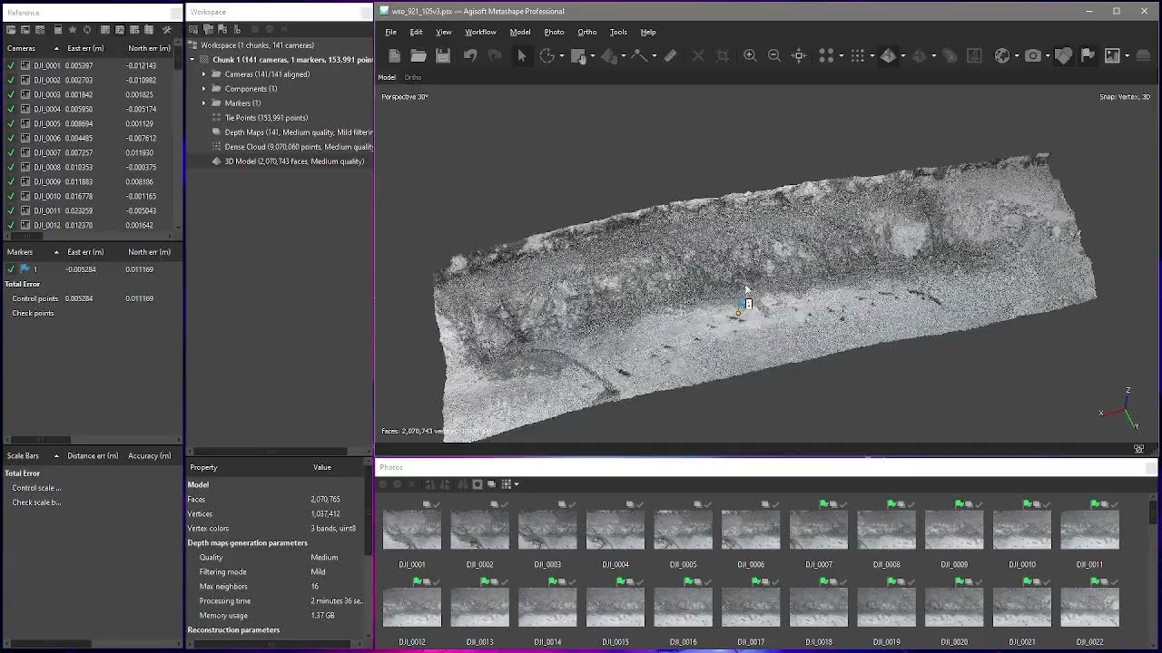Select the DJI_0015 photo thumbnail

[x=615, y=607]
